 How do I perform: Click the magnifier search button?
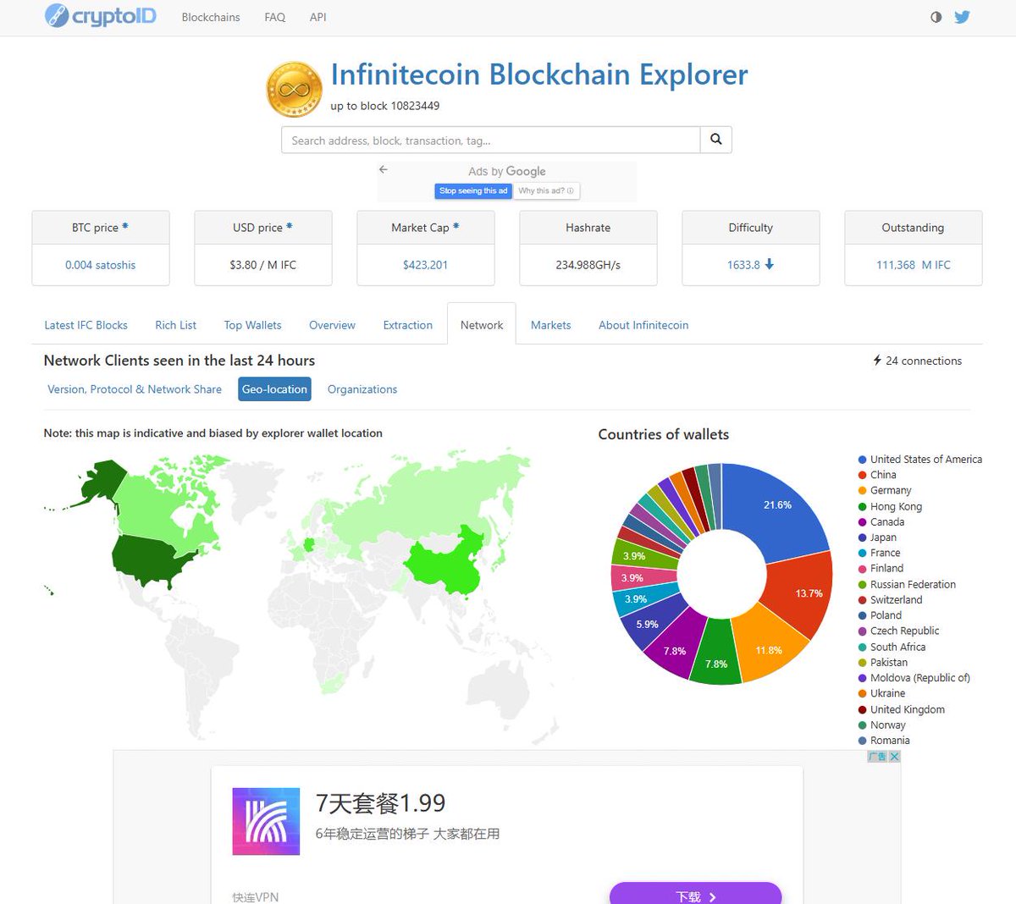pyautogui.click(x=715, y=140)
